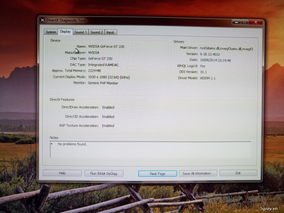Click driver date '19/08/2014 22:14:48'

pos(215,60)
